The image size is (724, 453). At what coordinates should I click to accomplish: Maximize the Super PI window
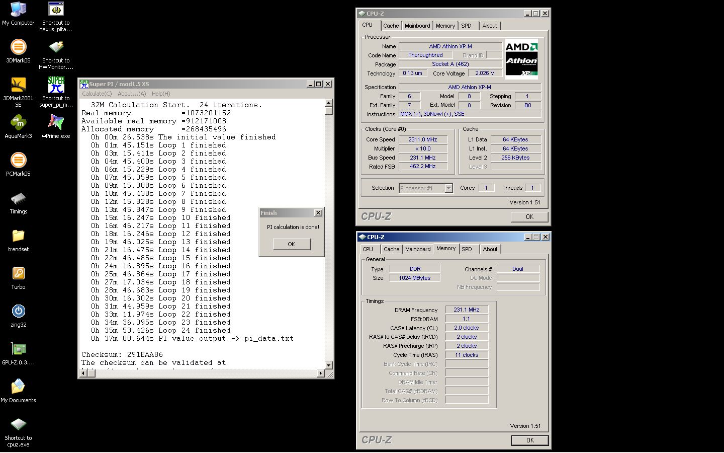[x=319, y=84]
